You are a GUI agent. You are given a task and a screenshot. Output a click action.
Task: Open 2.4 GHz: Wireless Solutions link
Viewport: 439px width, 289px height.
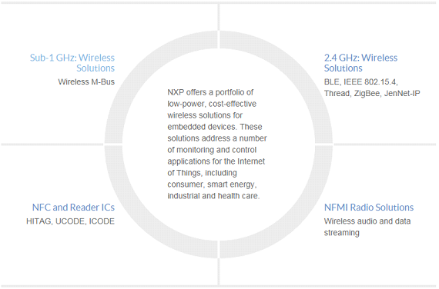pyautogui.click(x=360, y=63)
